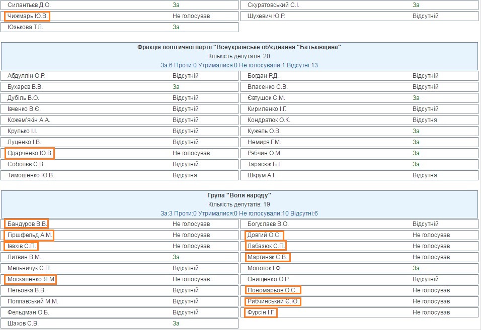
Task: Select the Фурсін І.Г. name
Action: [262, 312]
